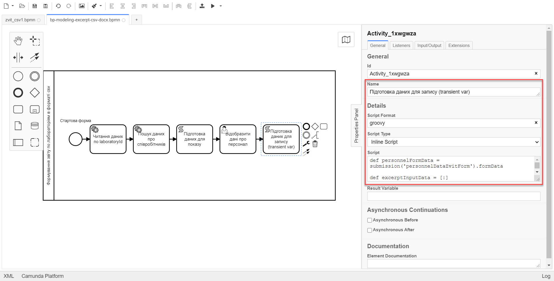Image resolution: width=554 pixels, height=281 pixels.
Task: Collapse the Properties Panel toggle
Action: (x=356, y=126)
